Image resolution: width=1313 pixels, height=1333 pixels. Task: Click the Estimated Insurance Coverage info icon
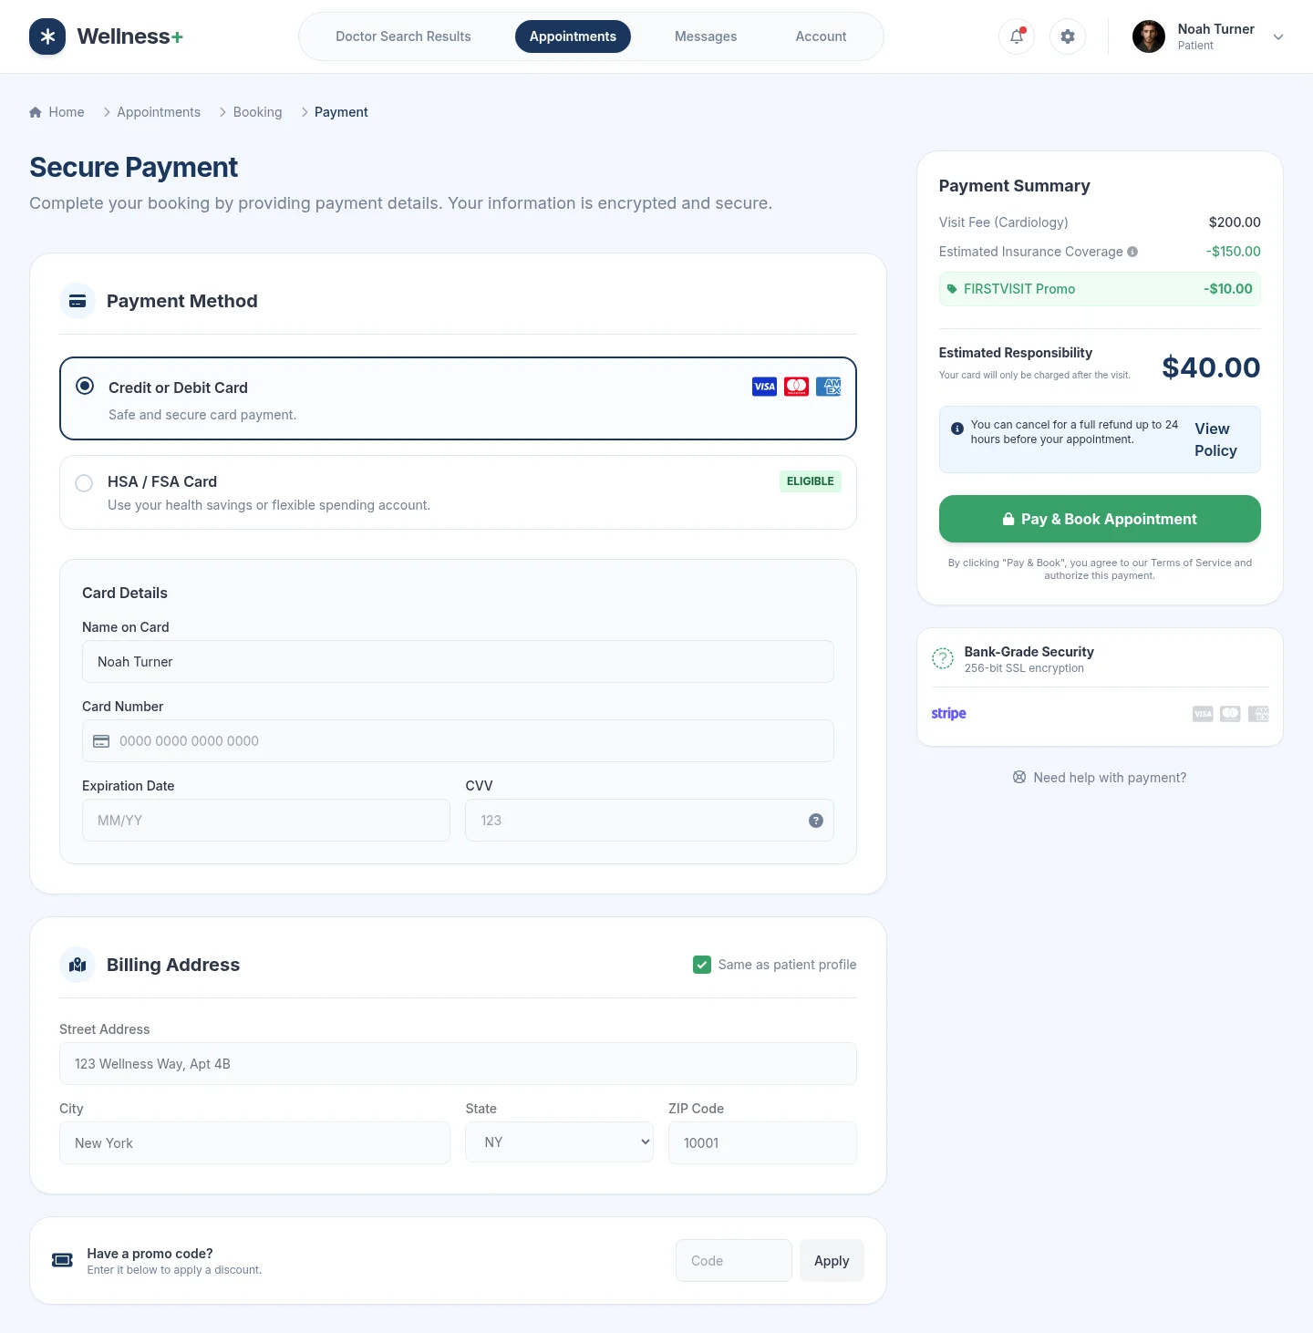1132,252
